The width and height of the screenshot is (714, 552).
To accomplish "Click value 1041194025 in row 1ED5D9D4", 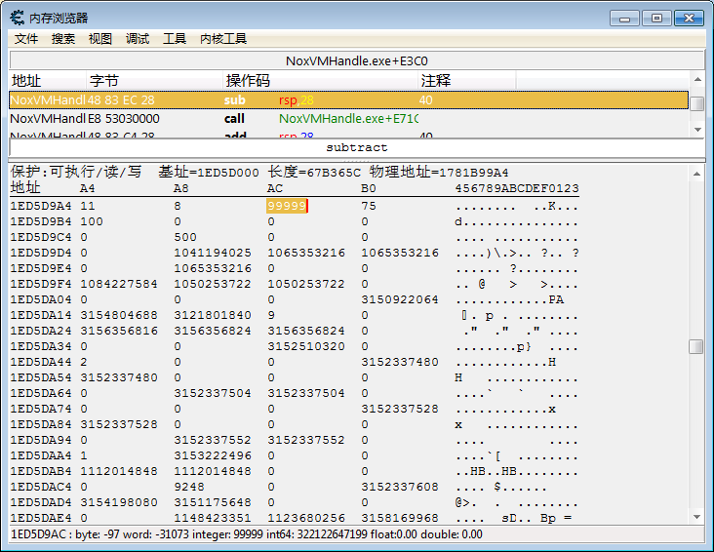I will (213, 253).
